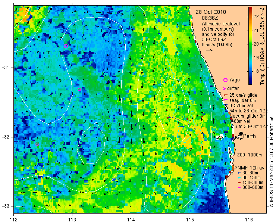Screen dimensions: 276x224
Task: Click the latitude axis label -33
Action: pyautogui.click(x=6, y=206)
